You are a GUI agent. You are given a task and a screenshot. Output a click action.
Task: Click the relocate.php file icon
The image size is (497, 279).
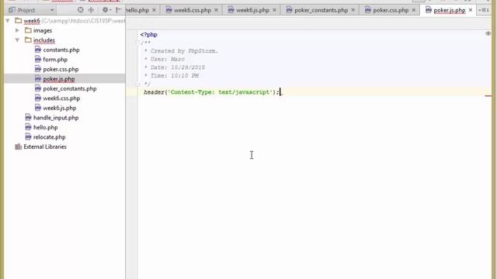pos(28,137)
